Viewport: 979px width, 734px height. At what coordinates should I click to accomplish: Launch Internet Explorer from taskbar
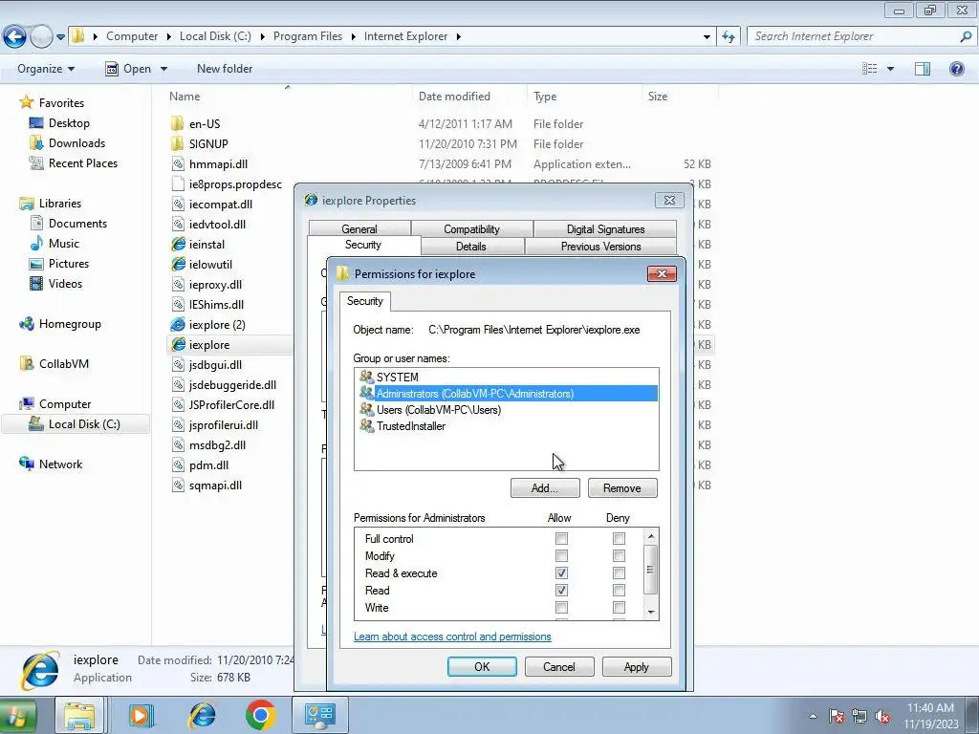point(202,715)
